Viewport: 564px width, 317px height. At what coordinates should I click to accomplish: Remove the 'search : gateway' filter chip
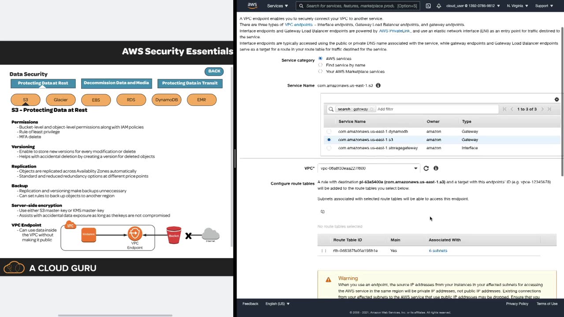[372, 109]
